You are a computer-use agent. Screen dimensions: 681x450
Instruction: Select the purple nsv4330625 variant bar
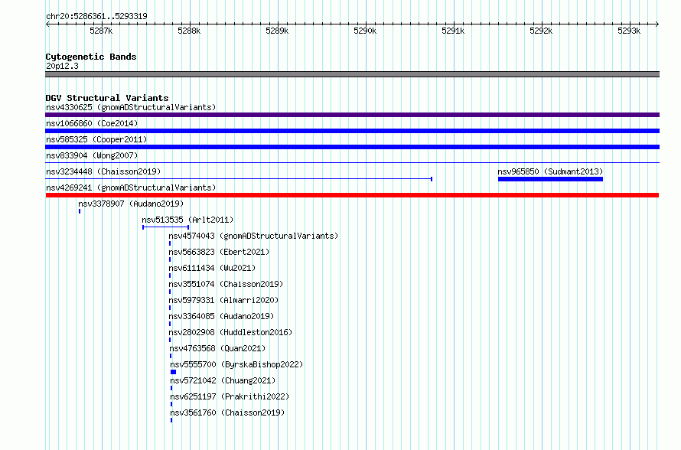[x=352, y=115]
